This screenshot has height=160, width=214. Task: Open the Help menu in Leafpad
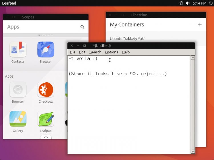[126, 52]
